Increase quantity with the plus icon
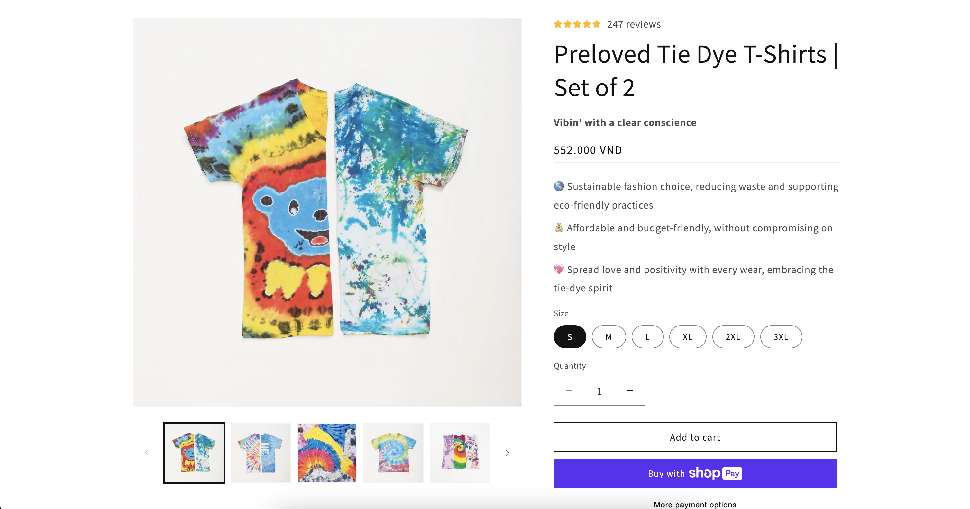This screenshot has width=970, height=509. pyautogui.click(x=630, y=391)
